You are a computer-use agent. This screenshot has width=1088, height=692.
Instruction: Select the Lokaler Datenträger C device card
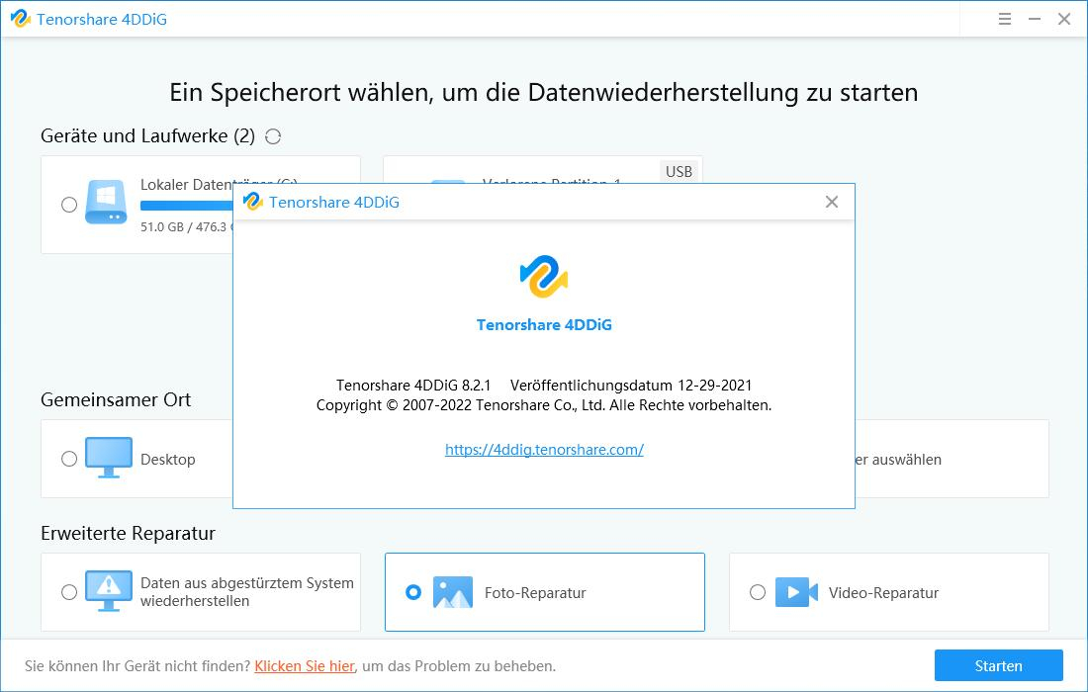point(198,205)
